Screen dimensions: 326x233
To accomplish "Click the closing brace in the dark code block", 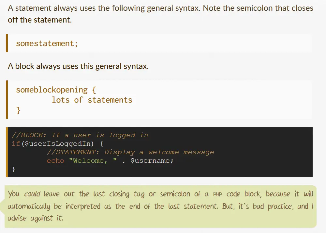I will click(x=13, y=169).
